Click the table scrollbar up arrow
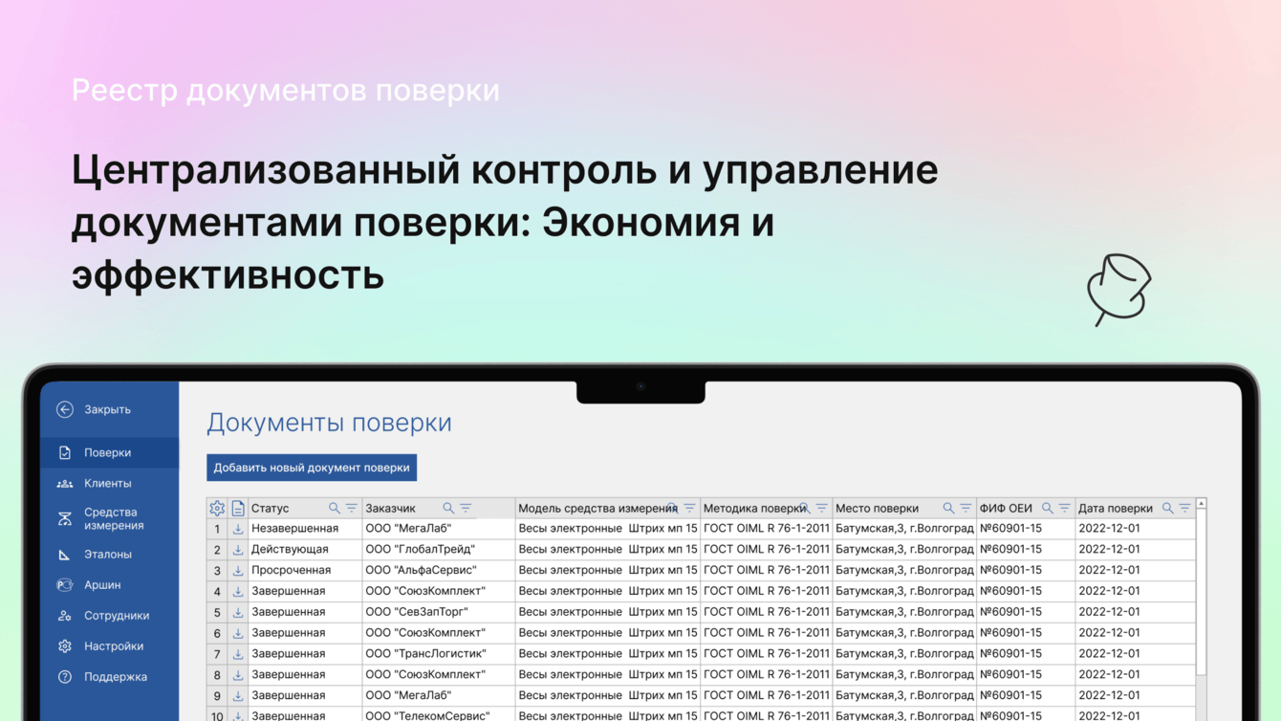Image resolution: width=1281 pixels, height=721 pixels. (x=1202, y=504)
